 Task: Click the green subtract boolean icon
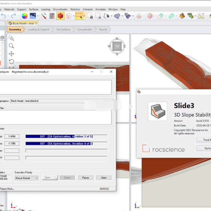coord(160,16)
